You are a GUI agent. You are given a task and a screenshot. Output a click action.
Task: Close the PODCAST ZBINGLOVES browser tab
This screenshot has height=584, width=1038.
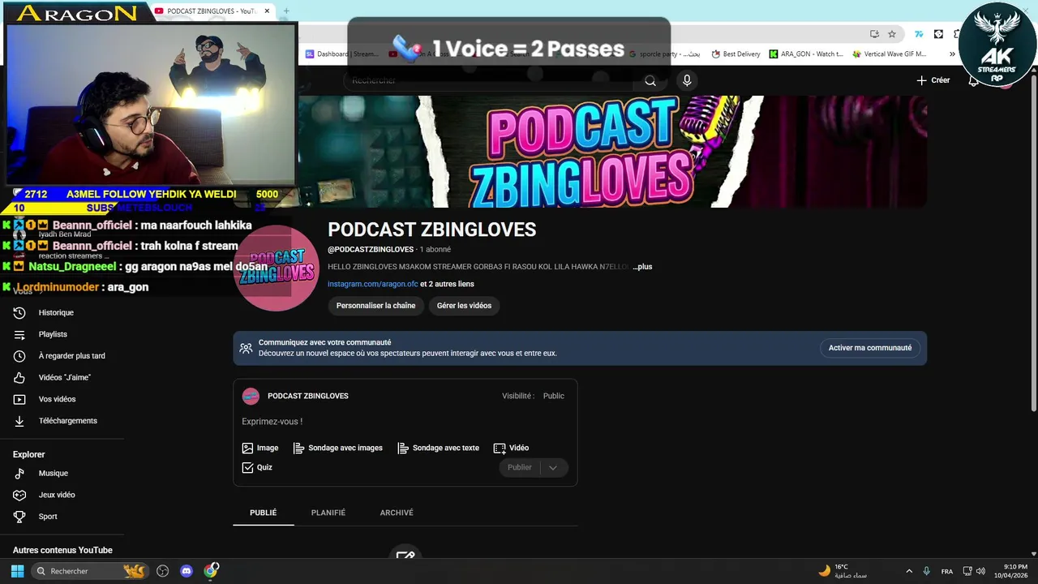pyautogui.click(x=268, y=11)
